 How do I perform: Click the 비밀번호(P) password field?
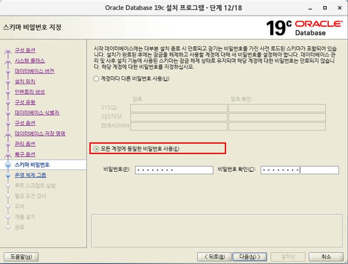174,170
